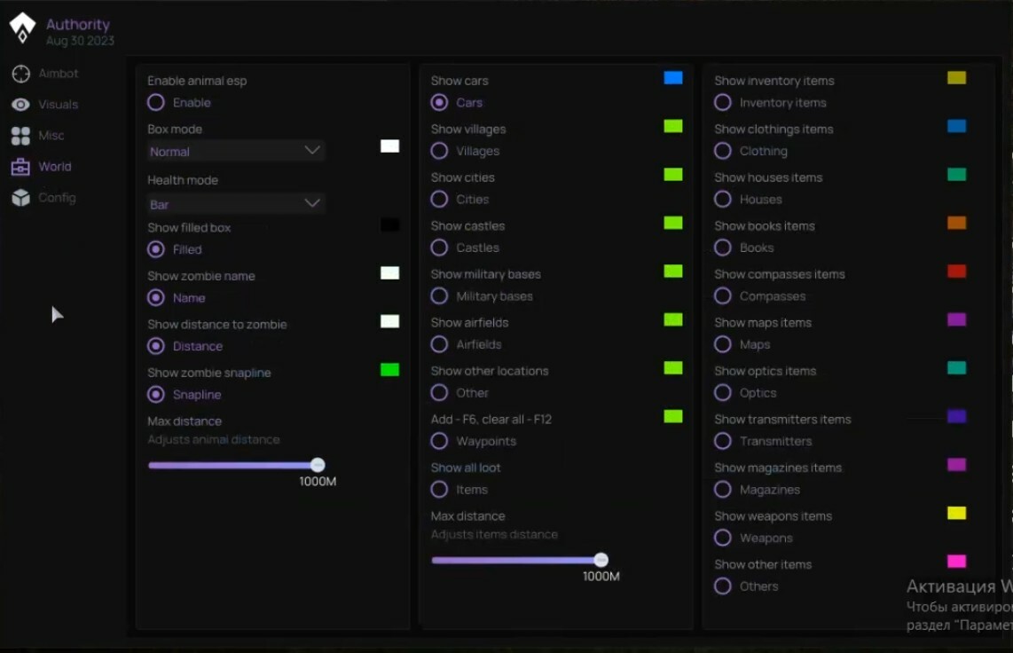Go to the Config tab label

tap(57, 198)
